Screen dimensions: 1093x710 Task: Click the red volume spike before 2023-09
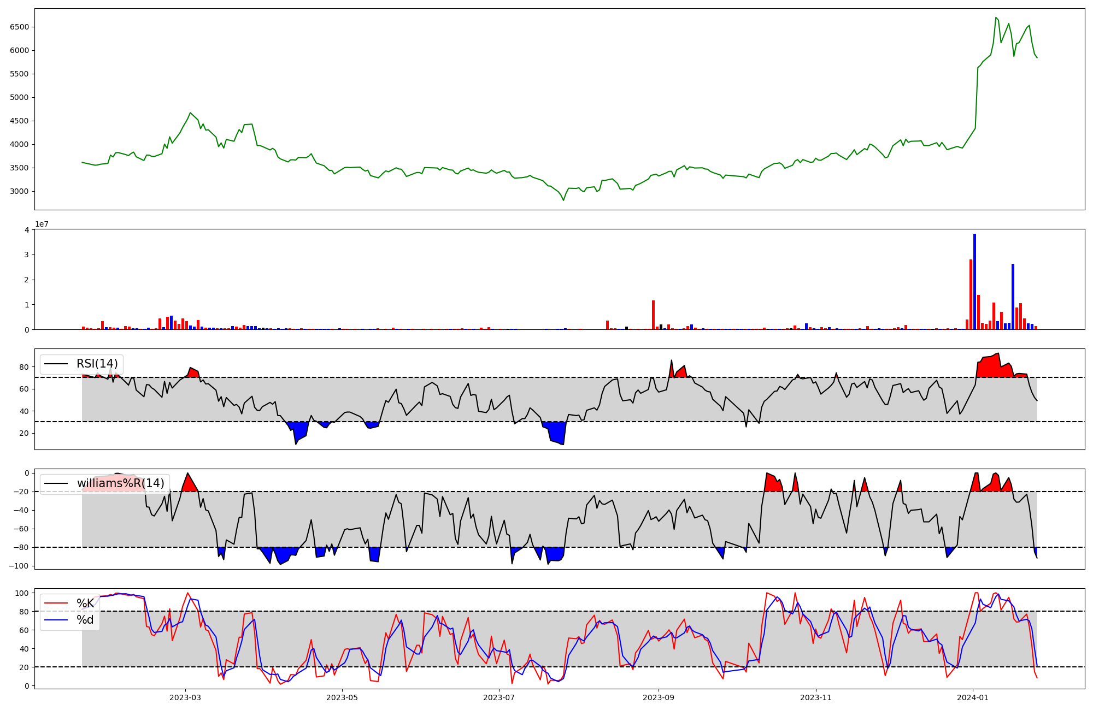[x=653, y=315]
